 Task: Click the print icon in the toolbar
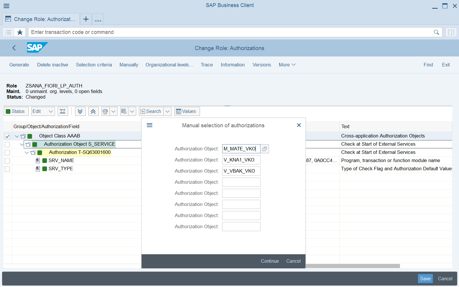click(x=105, y=111)
